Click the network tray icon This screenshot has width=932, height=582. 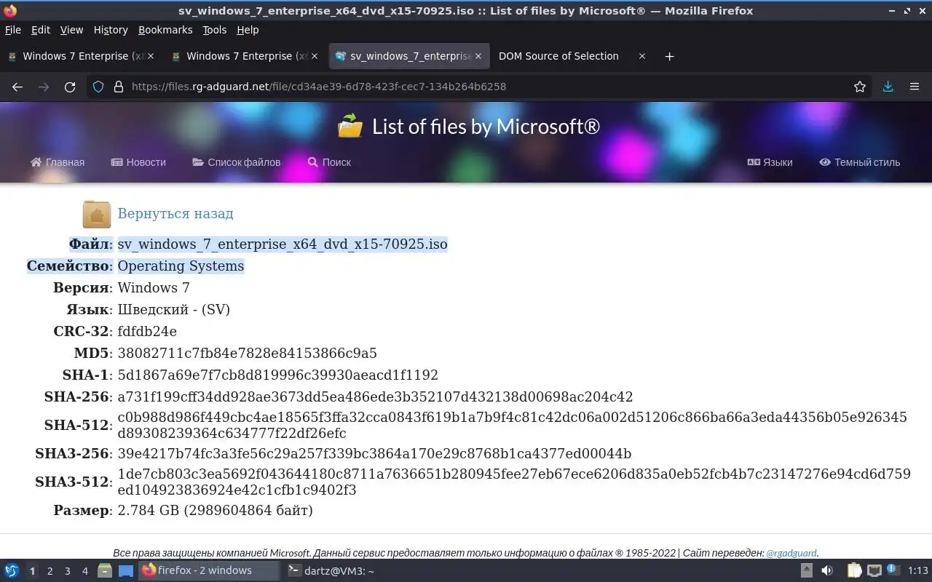pyautogui.click(x=874, y=570)
